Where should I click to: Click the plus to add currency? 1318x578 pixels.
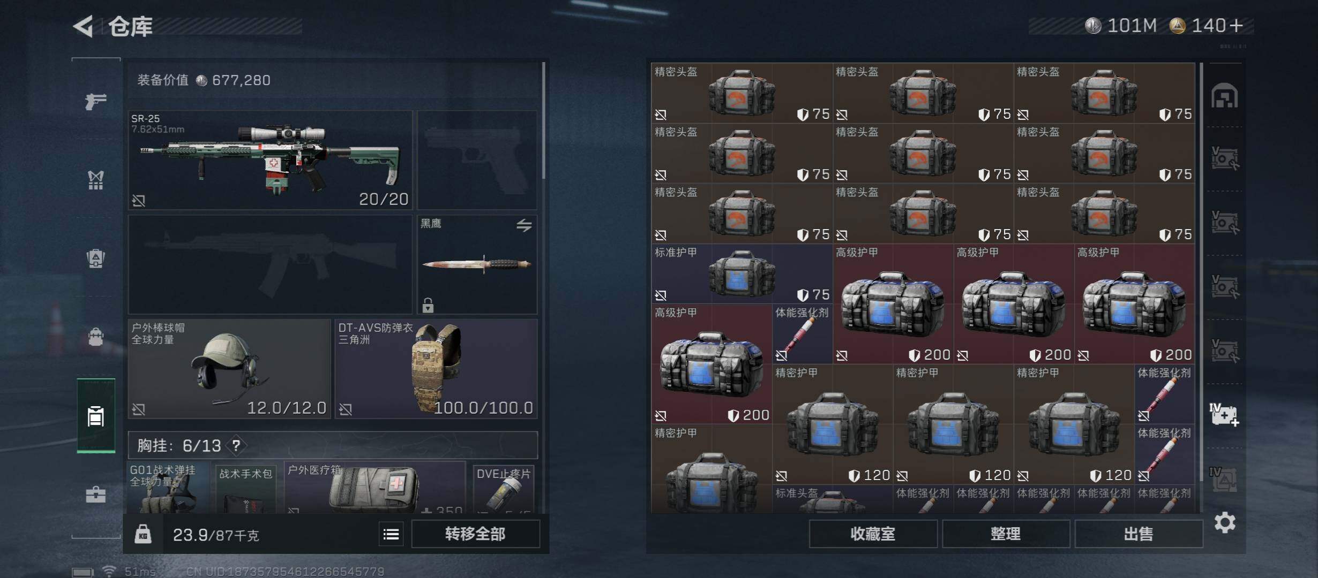(1237, 25)
